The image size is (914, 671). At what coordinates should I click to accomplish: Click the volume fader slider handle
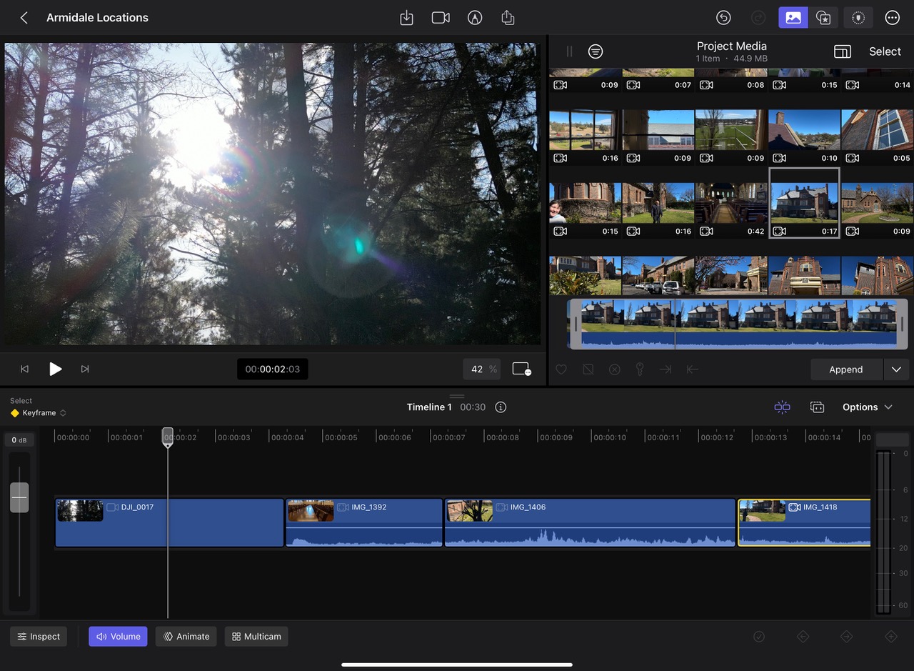pos(19,497)
